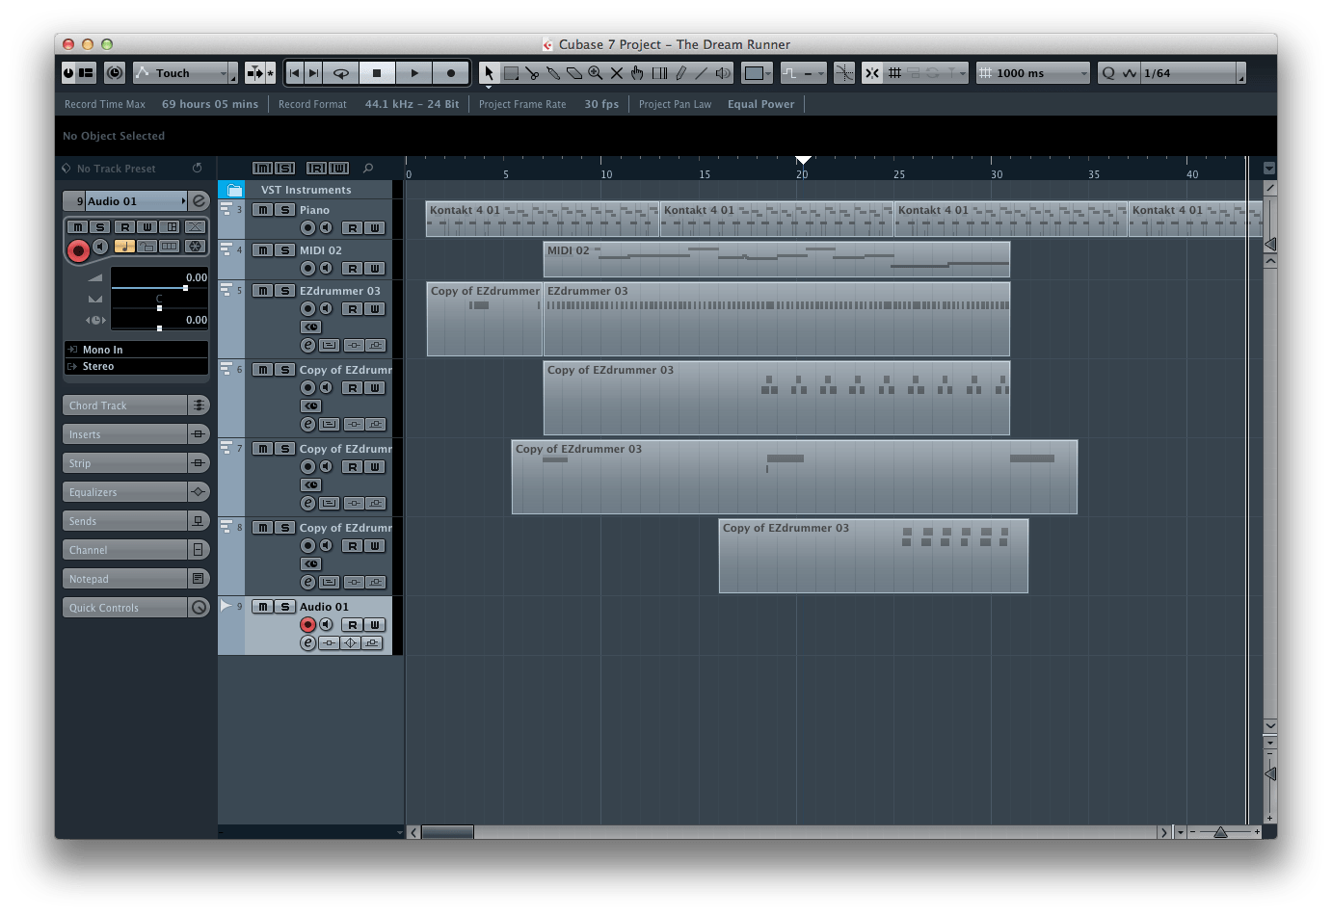Open the 1000 ms grid value dropdown
This screenshot has height=915, width=1332.
[x=1032, y=73]
